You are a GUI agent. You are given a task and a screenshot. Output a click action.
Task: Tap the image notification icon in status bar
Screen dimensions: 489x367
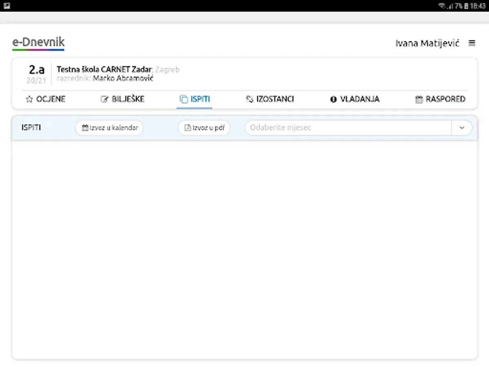[7, 6]
